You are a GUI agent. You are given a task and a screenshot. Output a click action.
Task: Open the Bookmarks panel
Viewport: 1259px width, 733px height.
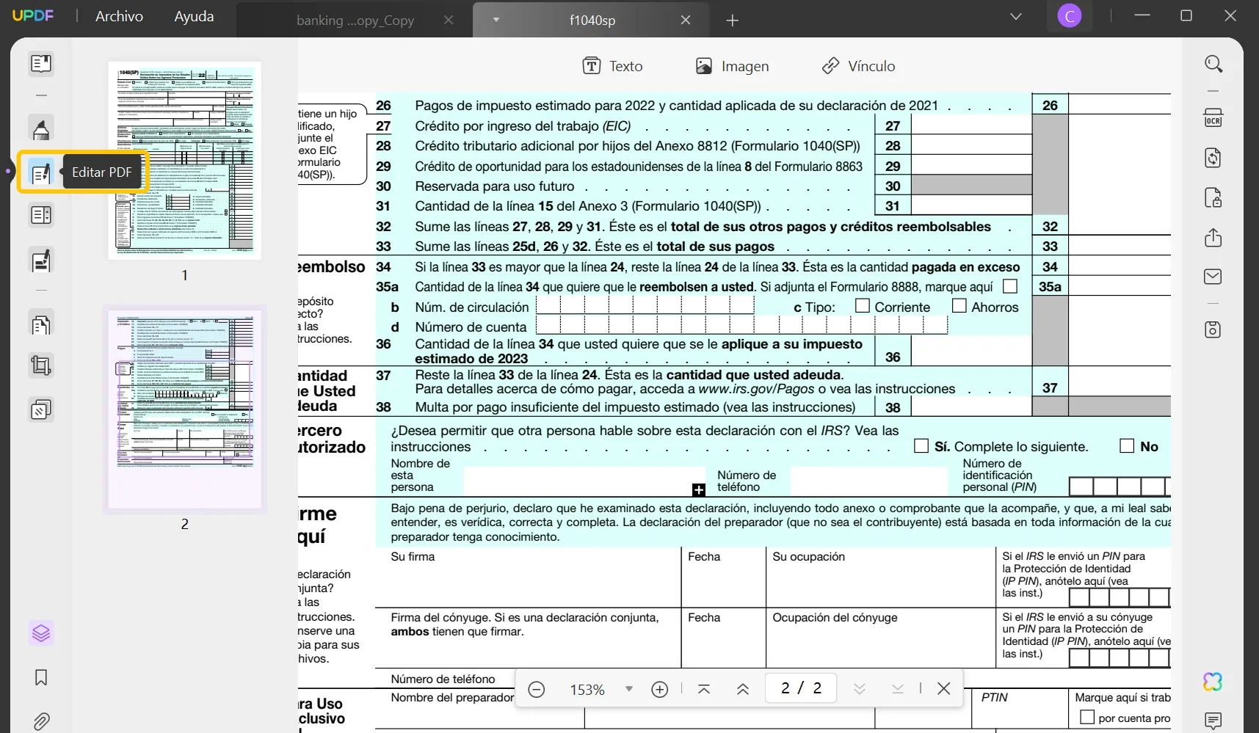(x=41, y=677)
